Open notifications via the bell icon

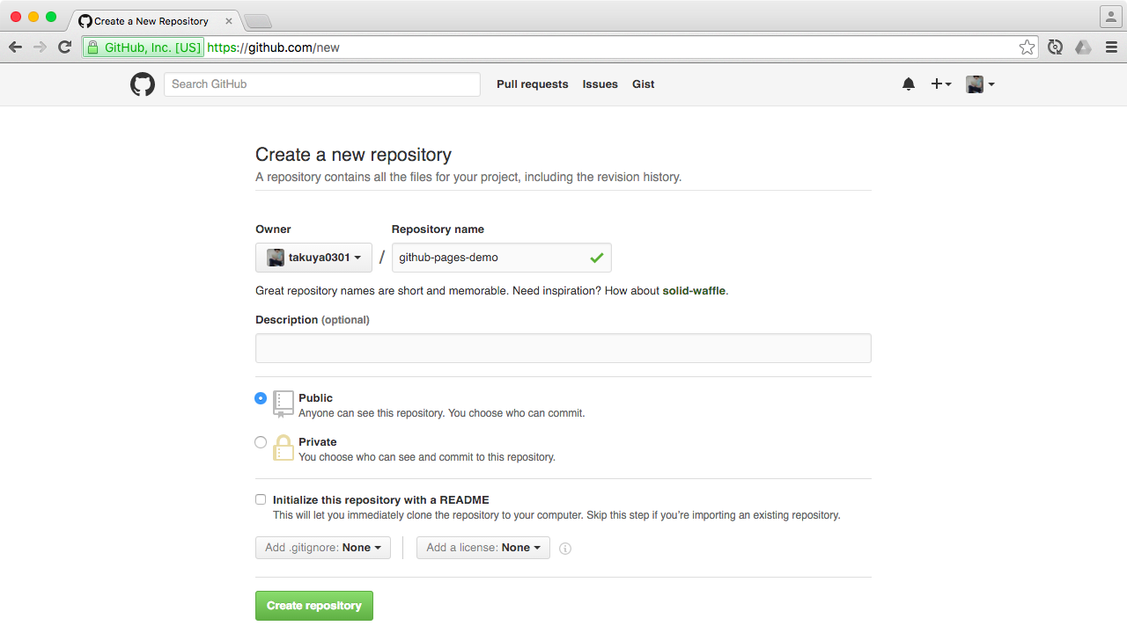(x=909, y=84)
